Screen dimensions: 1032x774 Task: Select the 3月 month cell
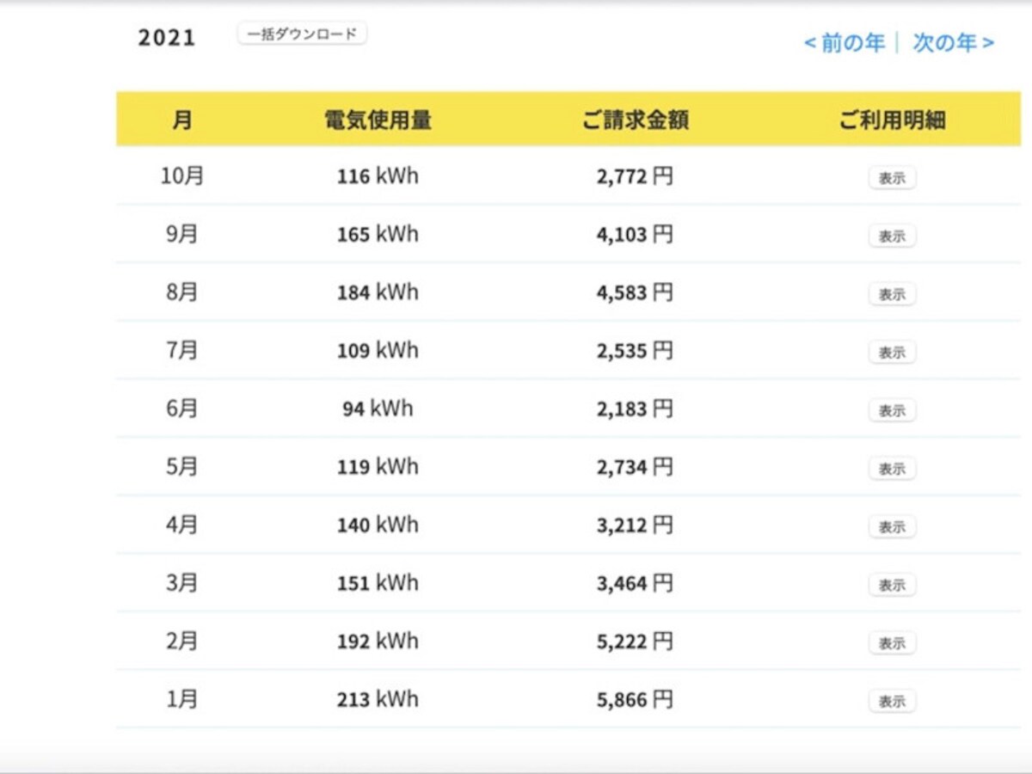coord(182,583)
